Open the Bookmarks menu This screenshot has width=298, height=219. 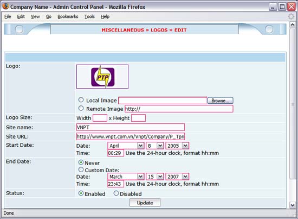pos(68,17)
